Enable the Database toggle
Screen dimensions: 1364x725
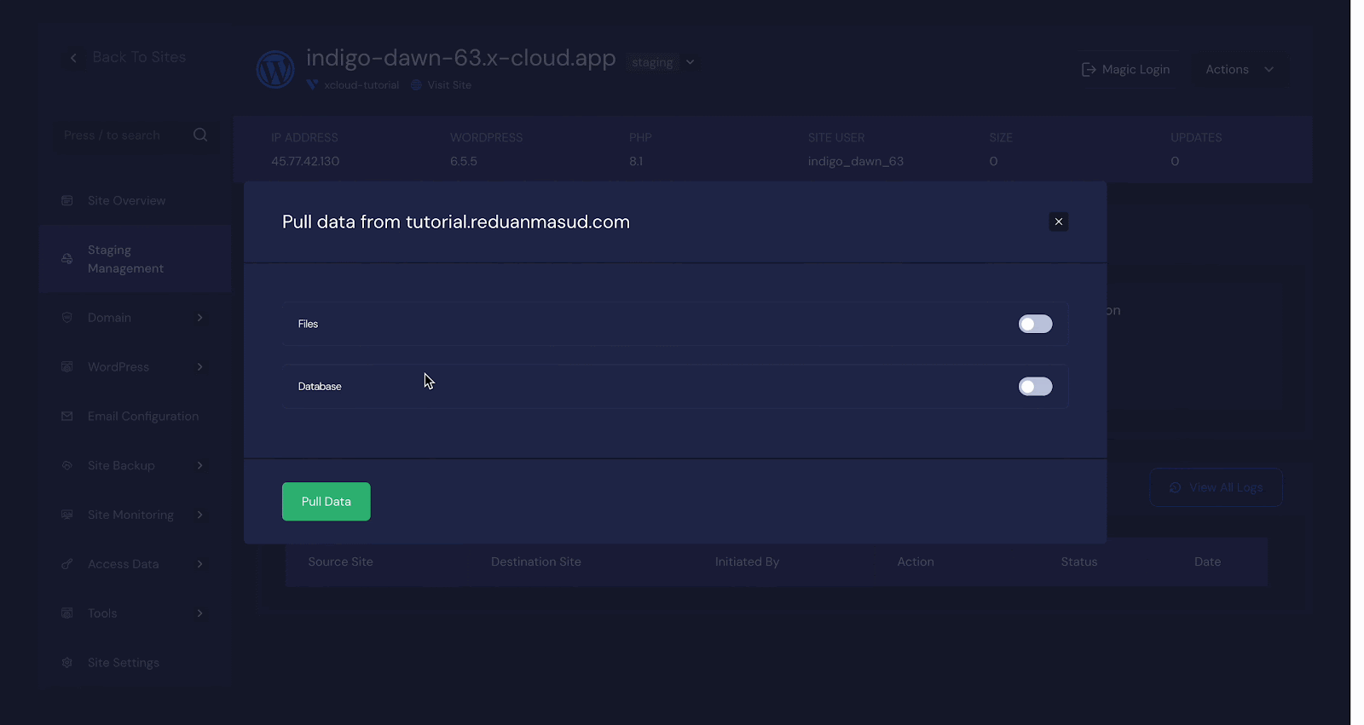coord(1035,387)
